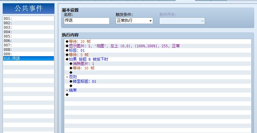257x133 pixels.
Task: Select common event 008 in list
Action: coord(28,49)
